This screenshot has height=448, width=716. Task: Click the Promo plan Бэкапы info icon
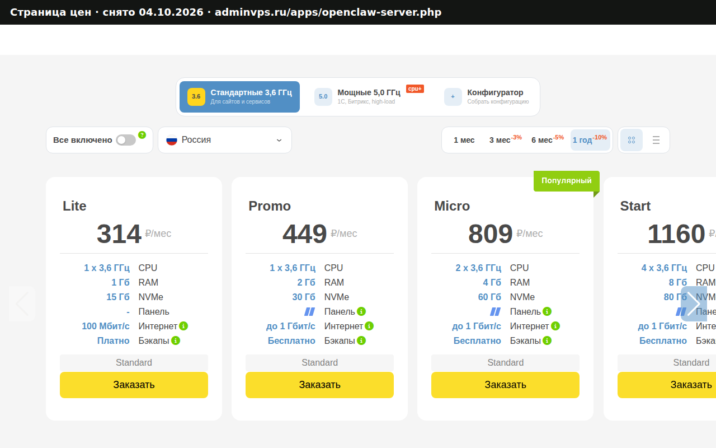click(361, 340)
